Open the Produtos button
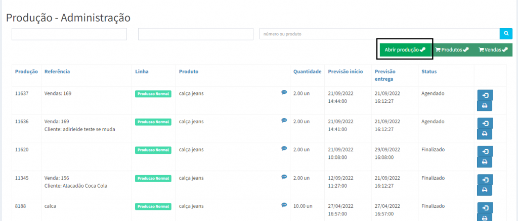This screenshot has width=518, height=221. click(452, 50)
